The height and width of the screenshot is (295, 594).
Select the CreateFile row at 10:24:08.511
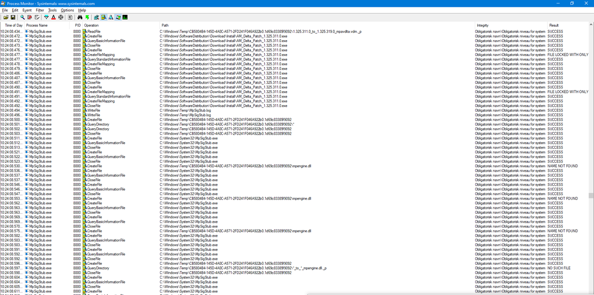pos(295,138)
